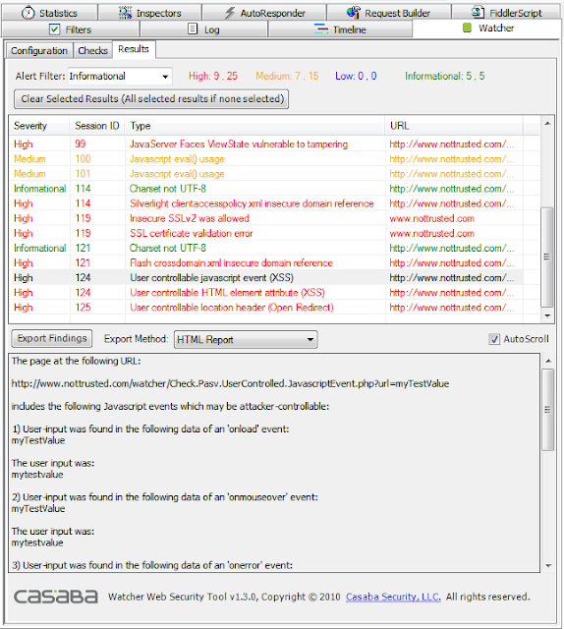
Task: Click 'onload' event line in details
Action: pyautogui.click(x=150, y=429)
